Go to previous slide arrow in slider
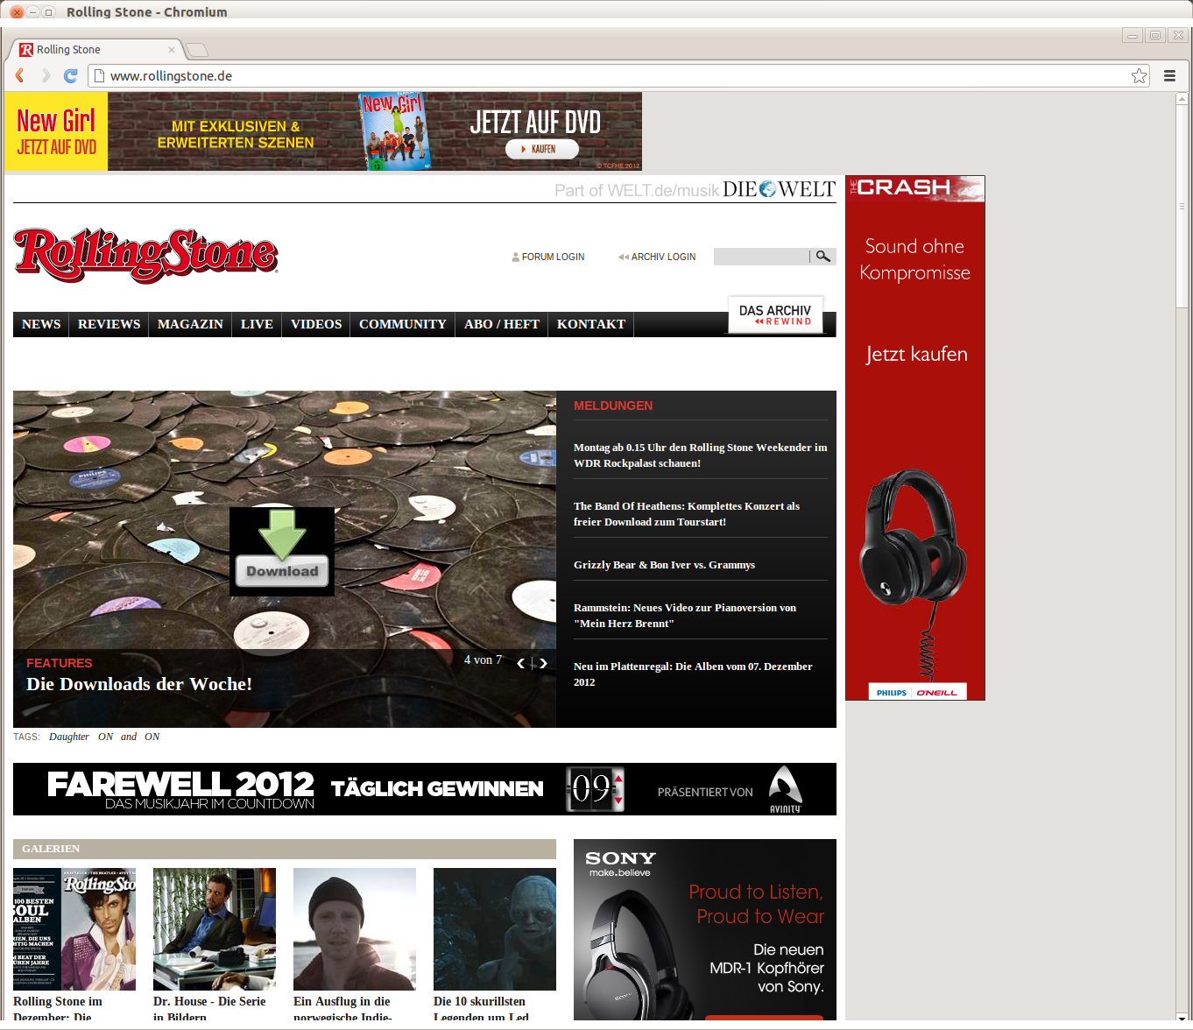 pyautogui.click(x=520, y=663)
